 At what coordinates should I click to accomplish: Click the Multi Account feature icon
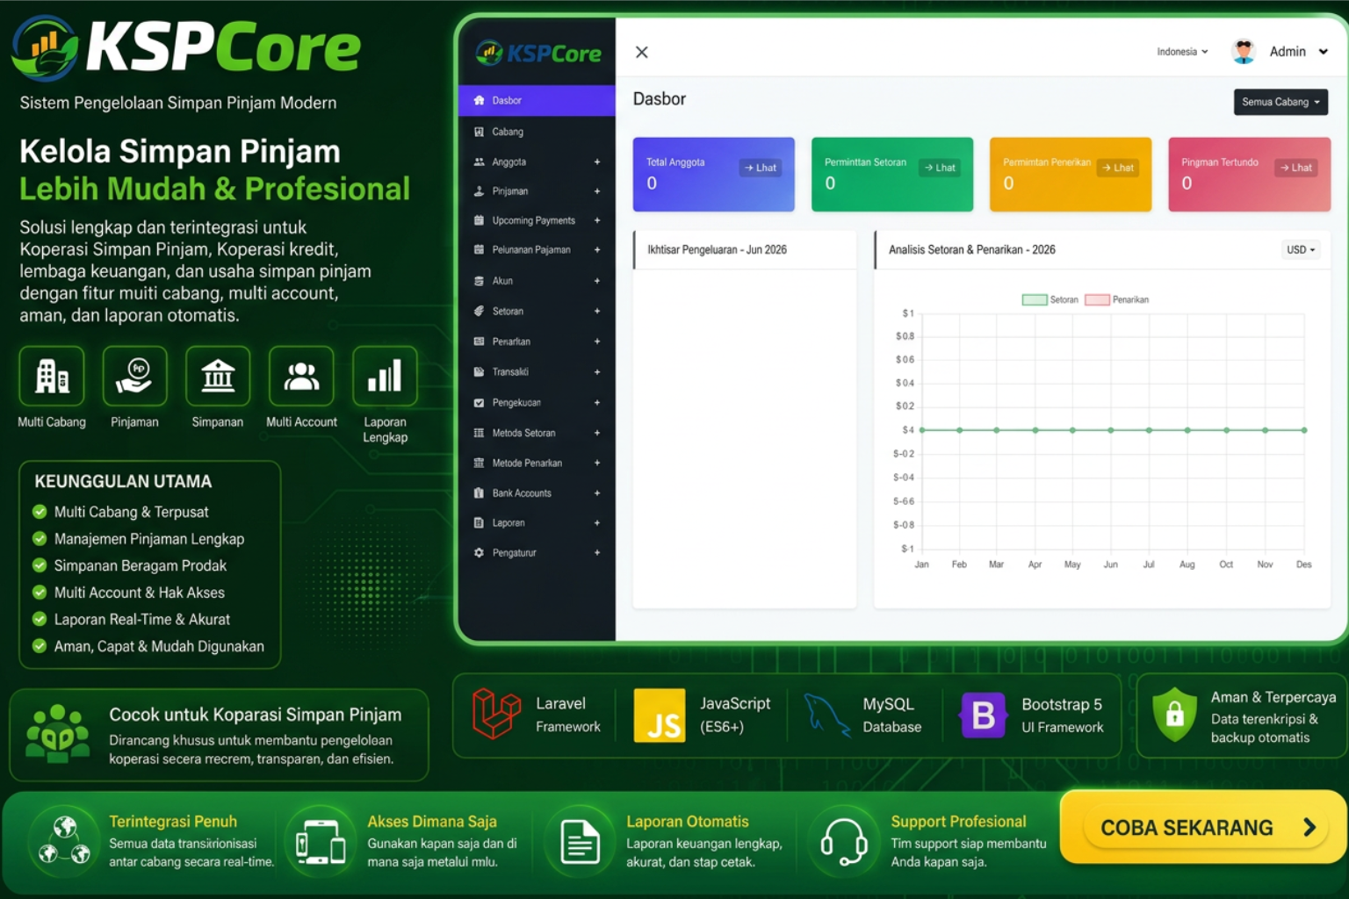coord(301,376)
